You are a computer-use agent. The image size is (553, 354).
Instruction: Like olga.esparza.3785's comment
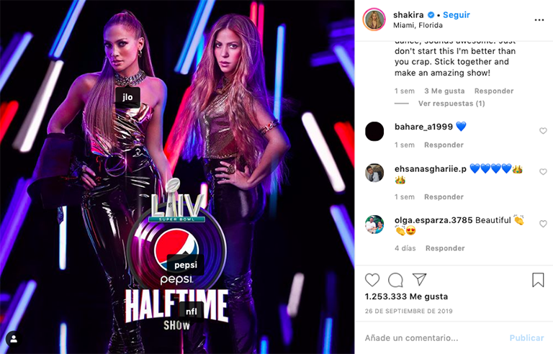pyautogui.click(x=543, y=224)
